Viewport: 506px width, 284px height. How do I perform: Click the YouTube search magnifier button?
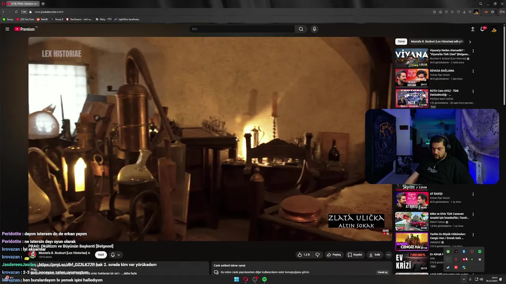(x=301, y=29)
